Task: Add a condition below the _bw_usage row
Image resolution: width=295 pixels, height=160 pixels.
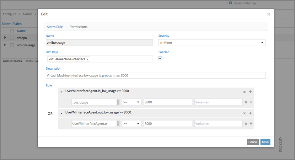Action: pyautogui.click(x=251, y=102)
